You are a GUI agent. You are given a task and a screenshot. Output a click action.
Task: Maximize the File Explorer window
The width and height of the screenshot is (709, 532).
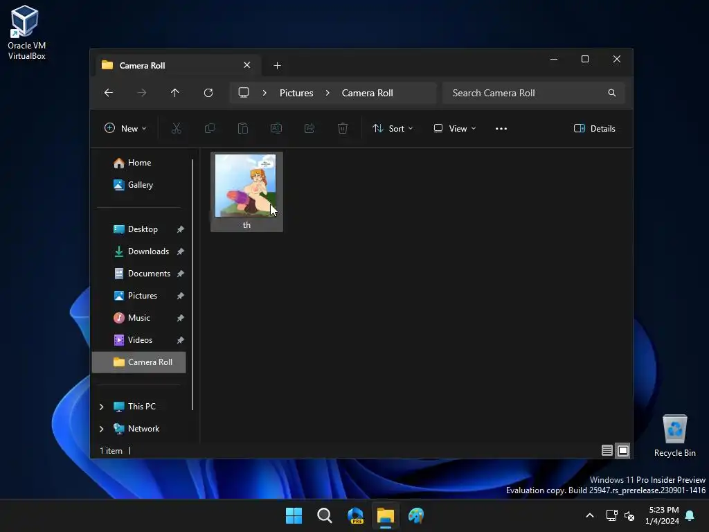(x=585, y=60)
